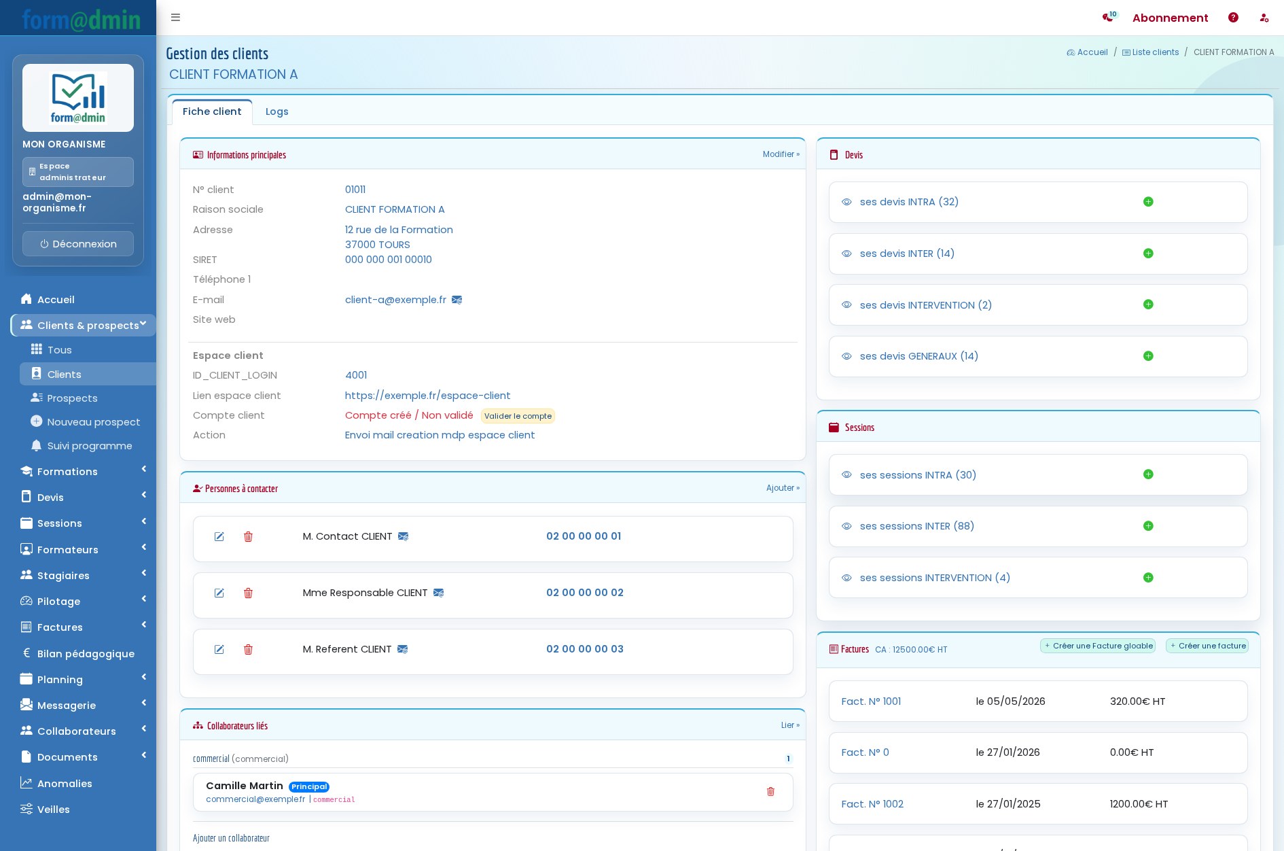Add a new devis INTERVENTION plus icon
Image resolution: width=1284 pixels, height=851 pixels.
(1148, 305)
